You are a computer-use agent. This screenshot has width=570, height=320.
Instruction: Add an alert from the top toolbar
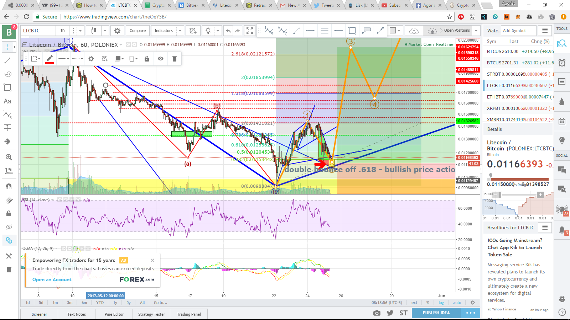[193, 31]
